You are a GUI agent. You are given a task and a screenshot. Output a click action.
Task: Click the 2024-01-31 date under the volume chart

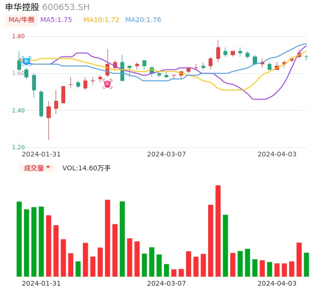[x=41, y=283]
